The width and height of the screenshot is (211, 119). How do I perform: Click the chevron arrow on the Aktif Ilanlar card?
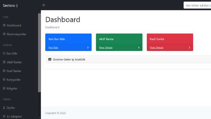pyautogui.click(x=139, y=48)
